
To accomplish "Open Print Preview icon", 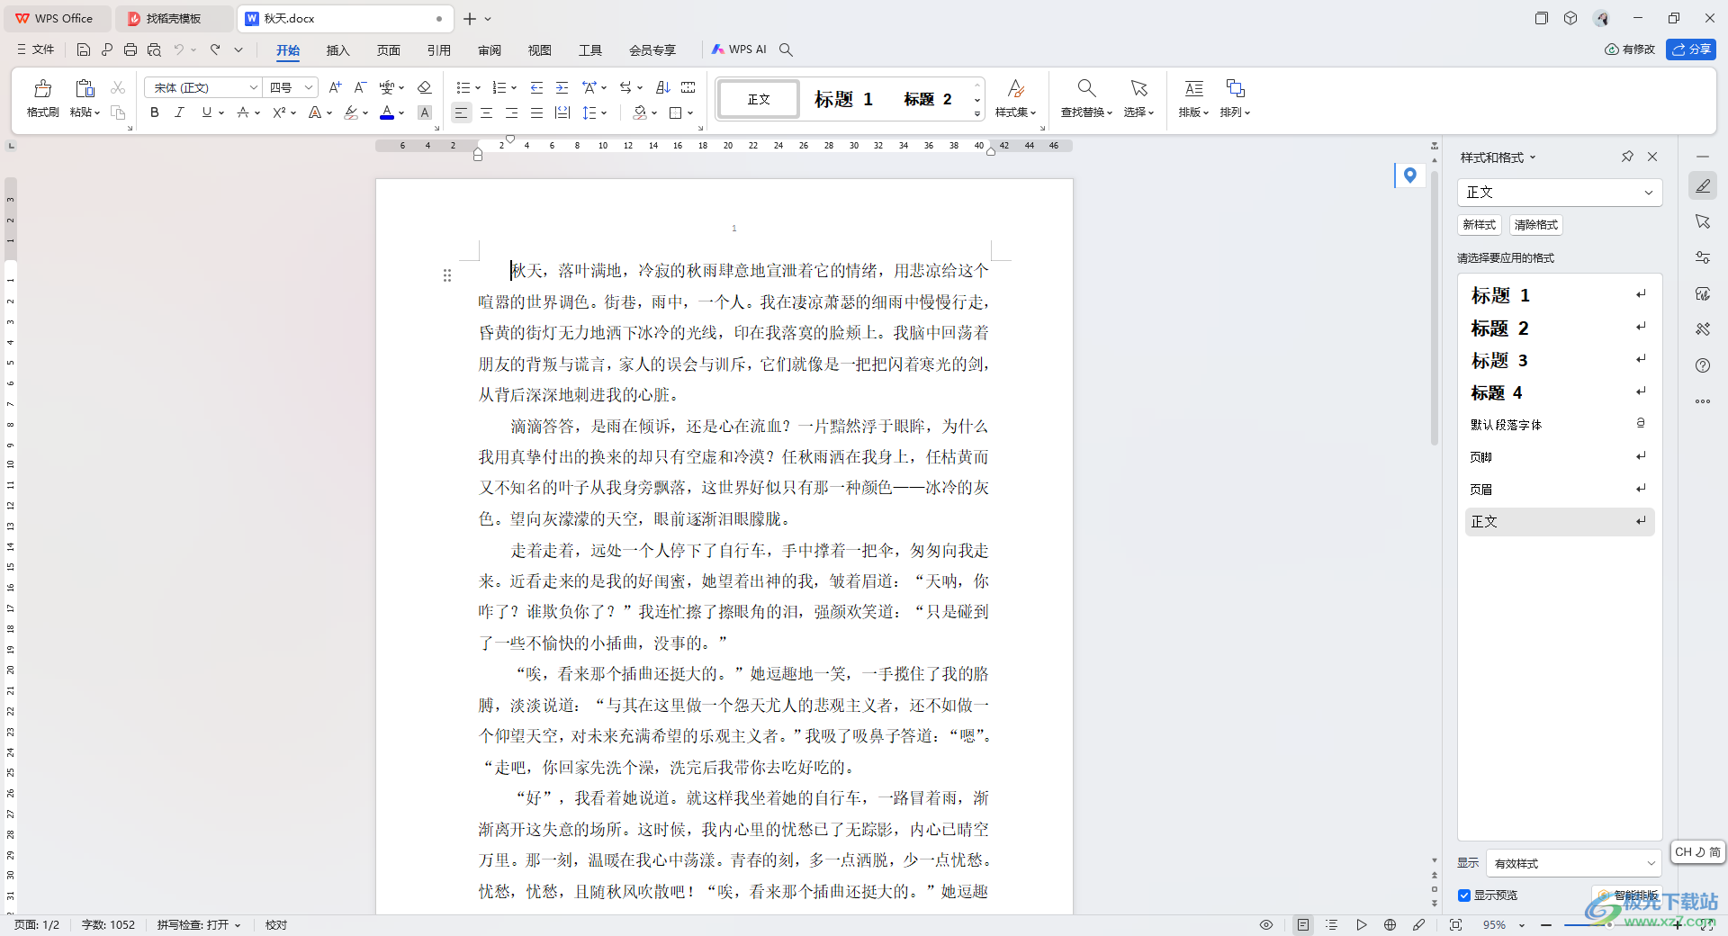I will [154, 49].
